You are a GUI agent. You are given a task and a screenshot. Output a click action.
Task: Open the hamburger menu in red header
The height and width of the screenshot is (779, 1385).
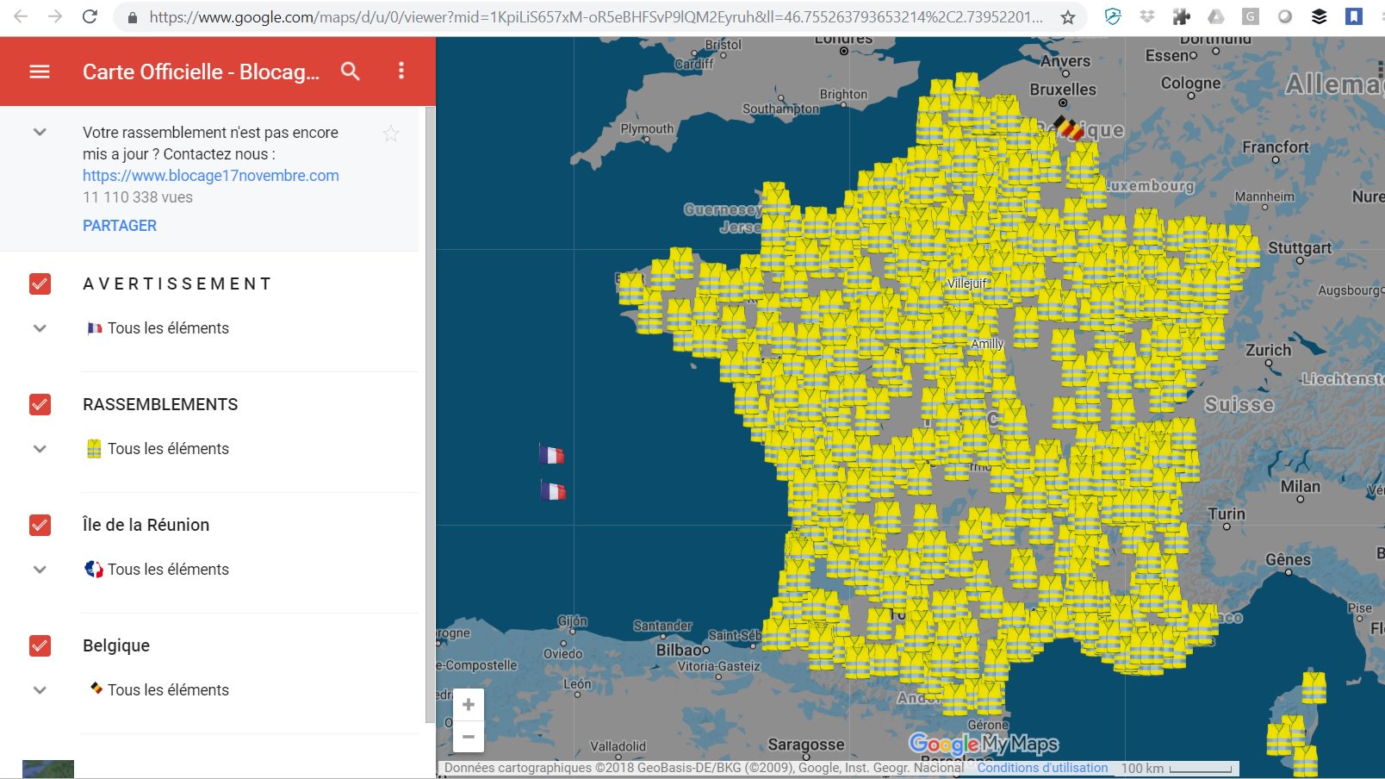click(x=40, y=72)
